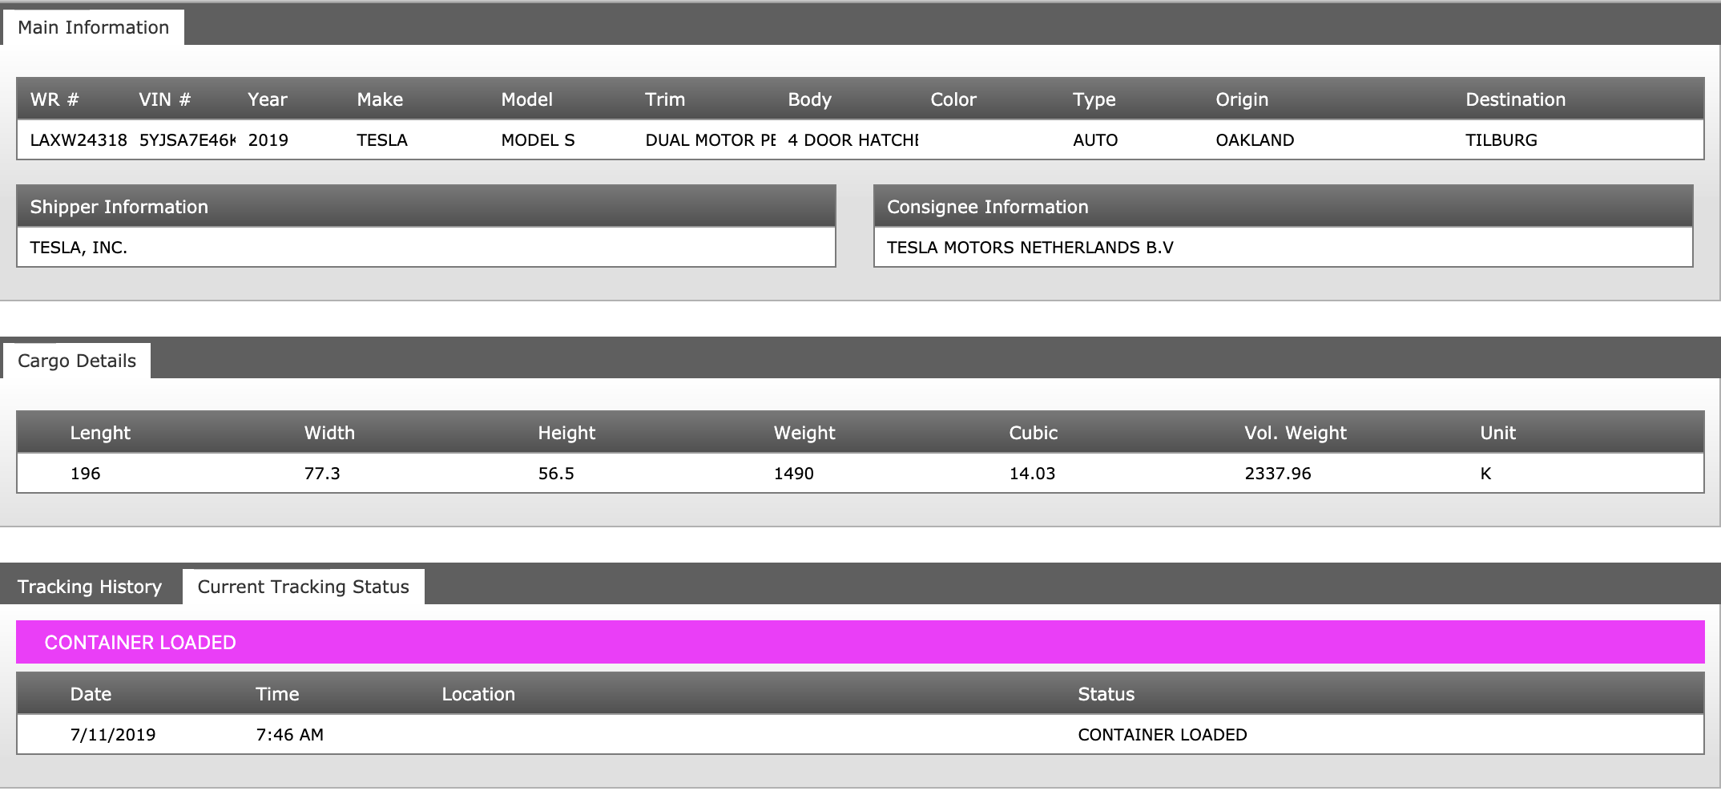
Task: Select CONTAINER LOADED in the status row
Action: (x=1163, y=735)
